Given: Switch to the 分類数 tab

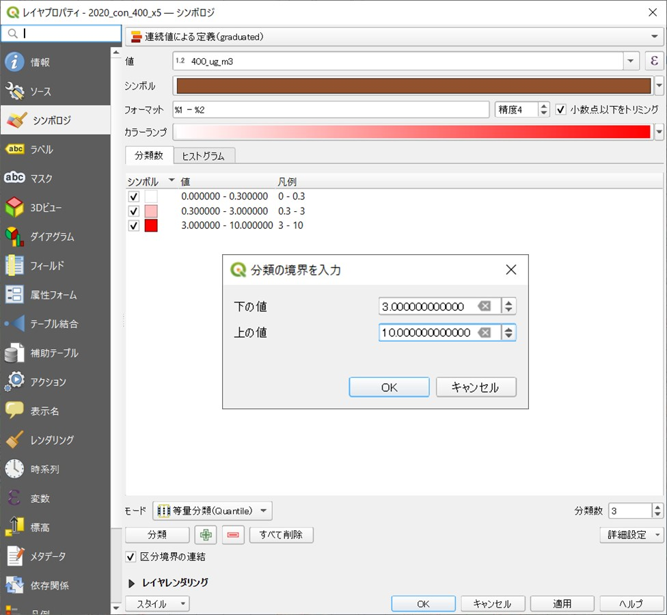Looking at the screenshot, I should tap(149, 155).
